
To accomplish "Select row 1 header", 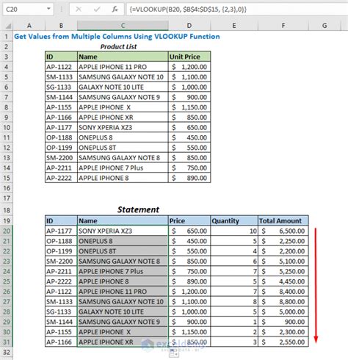I will 7,37.
